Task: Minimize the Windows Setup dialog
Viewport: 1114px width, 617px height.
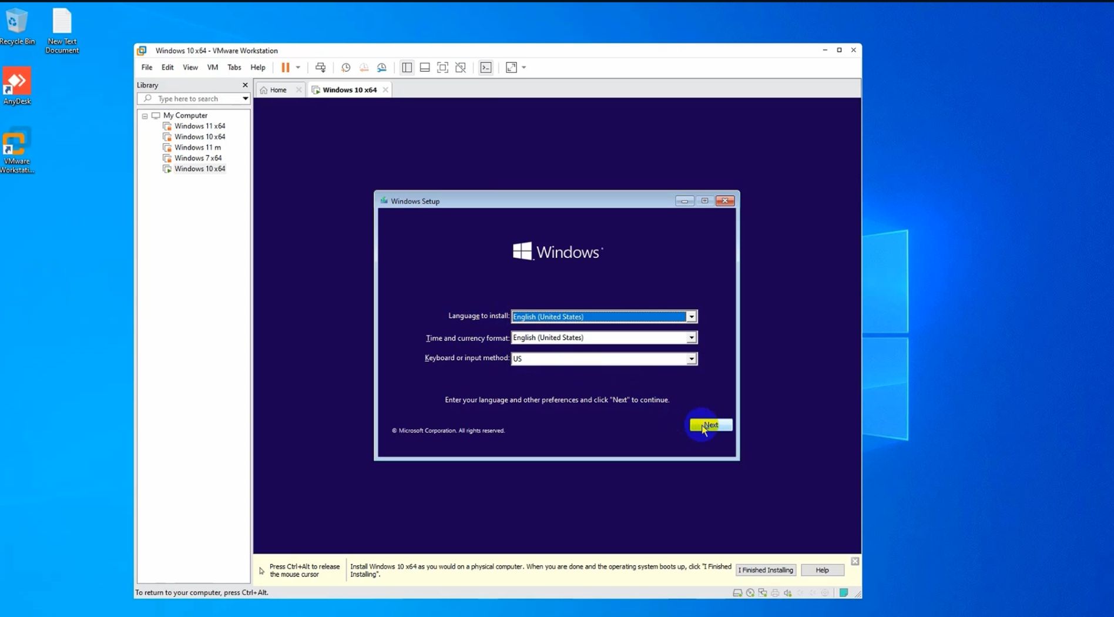Action: coord(684,201)
